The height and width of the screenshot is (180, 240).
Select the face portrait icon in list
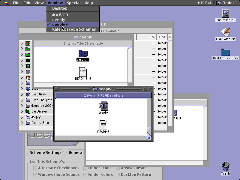(x=28, y=77)
